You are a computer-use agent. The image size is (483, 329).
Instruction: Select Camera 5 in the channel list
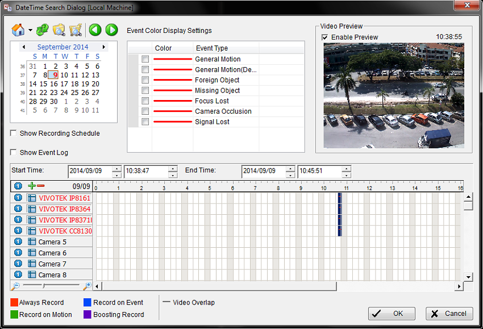[x=52, y=242]
